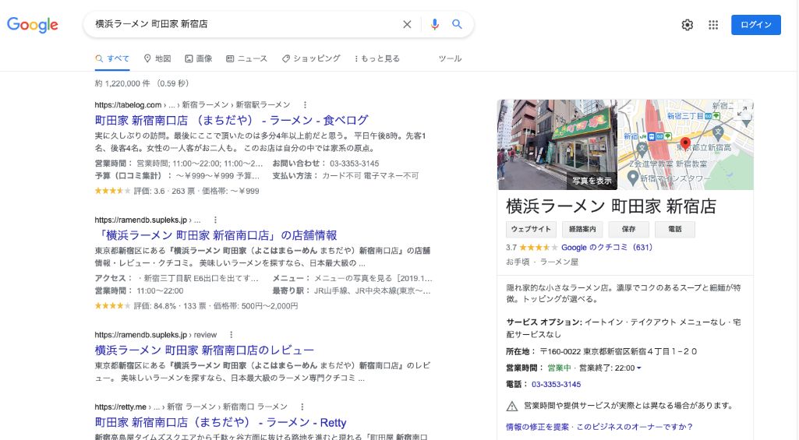
Task: Switch to the 地図 tab
Action: 157,58
